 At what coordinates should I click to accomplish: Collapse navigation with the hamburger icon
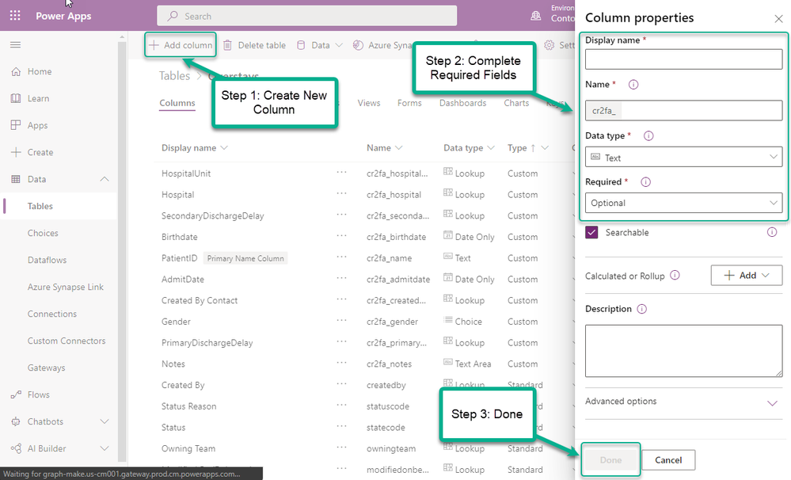pos(16,45)
